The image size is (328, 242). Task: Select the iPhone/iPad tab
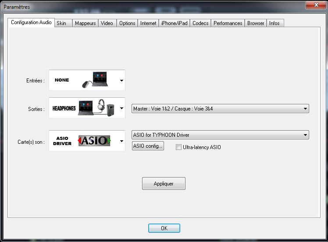[x=175, y=23]
